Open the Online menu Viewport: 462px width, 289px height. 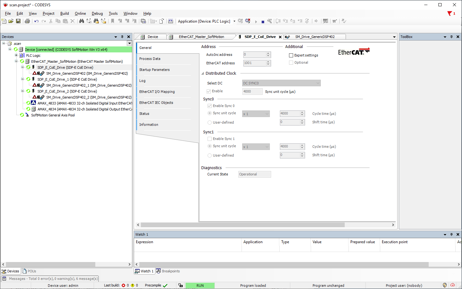tap(80, 13)
